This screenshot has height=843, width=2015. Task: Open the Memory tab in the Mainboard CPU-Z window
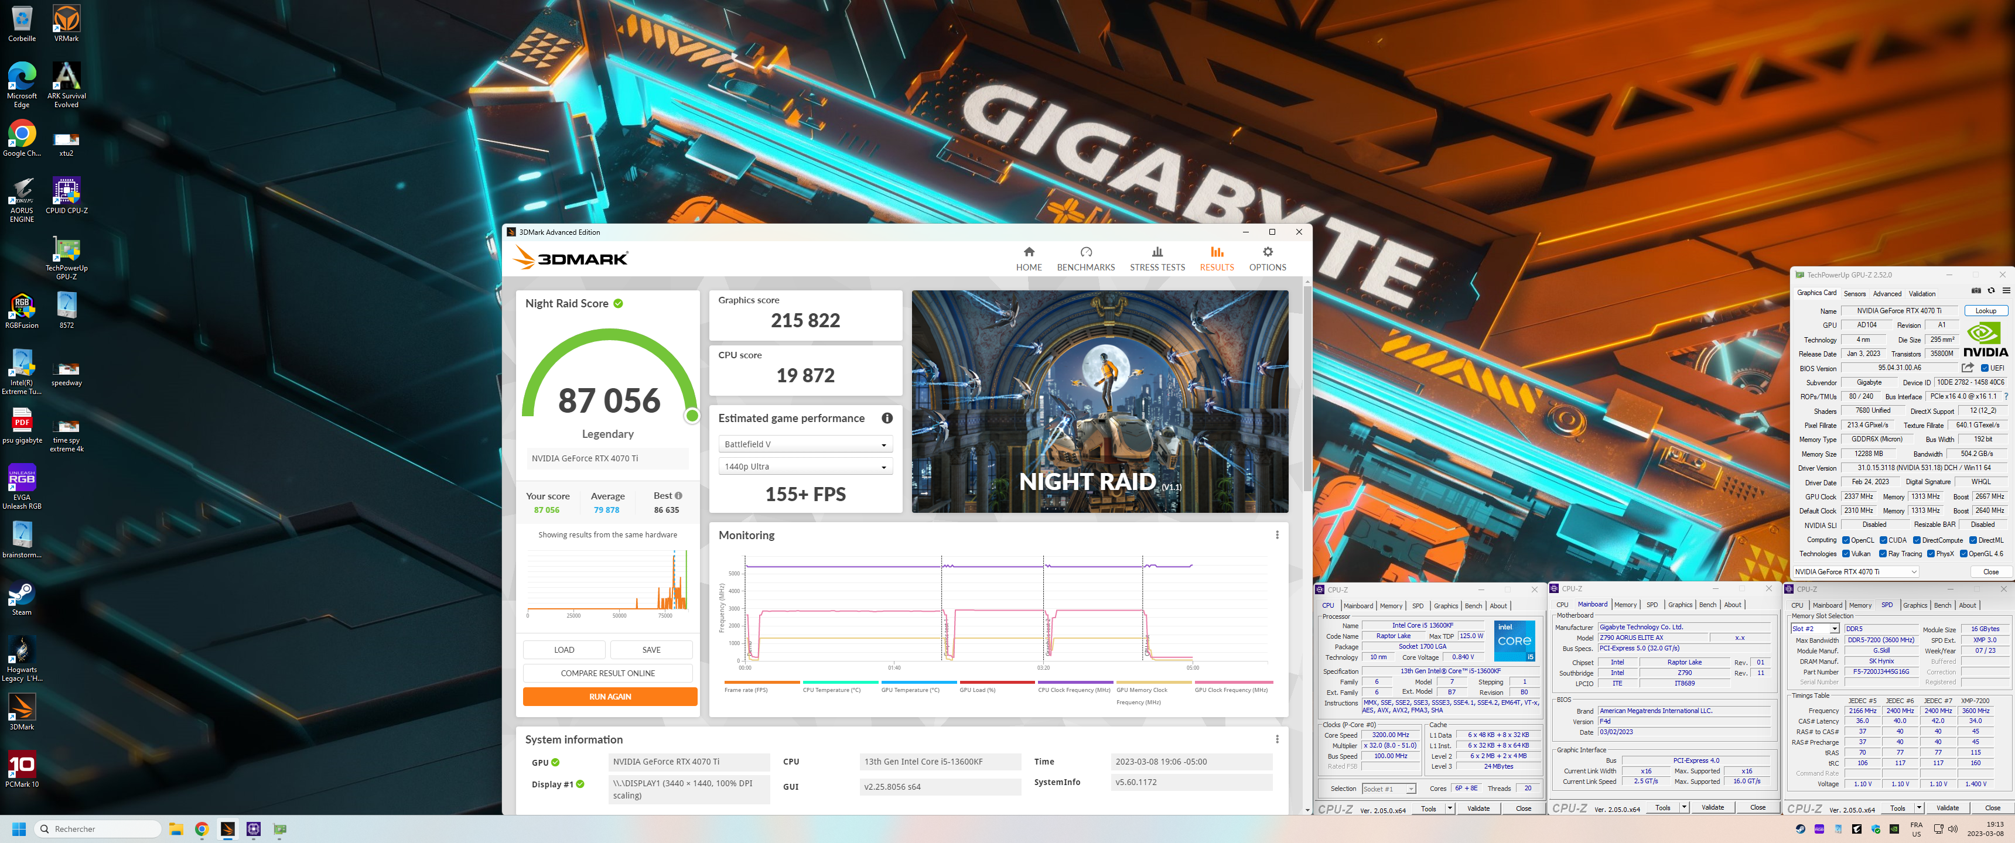(x=1625, y=605)
